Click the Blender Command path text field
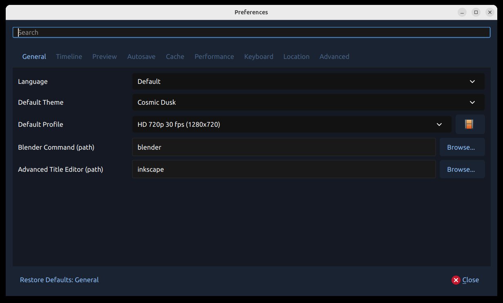This screenshot has width=503, height=303. coord(284,147)
